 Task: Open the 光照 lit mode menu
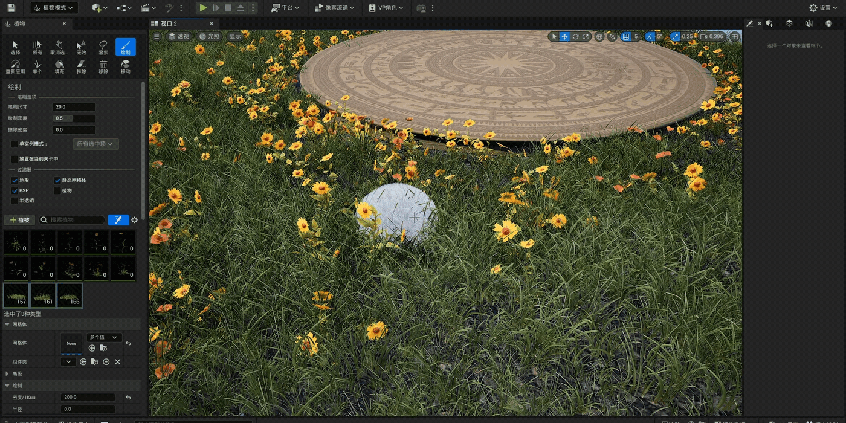(x=210, y=36)
